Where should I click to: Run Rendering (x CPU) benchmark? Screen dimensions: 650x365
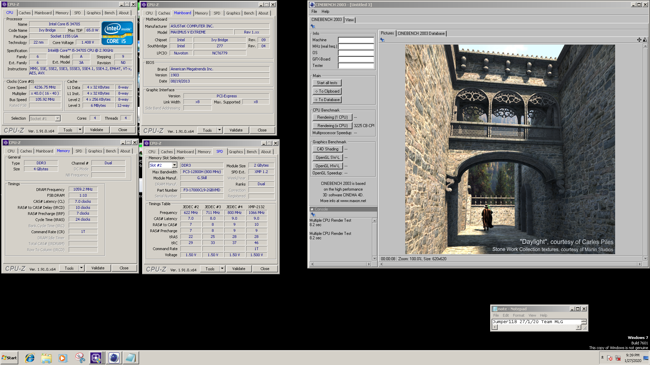332,126
